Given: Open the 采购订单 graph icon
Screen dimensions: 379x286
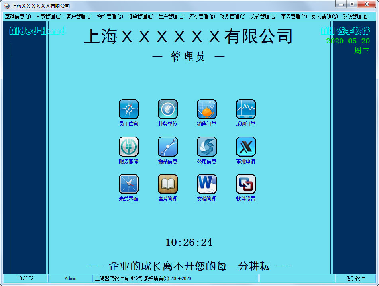Looking at the screenshot, I should (246, 109).
